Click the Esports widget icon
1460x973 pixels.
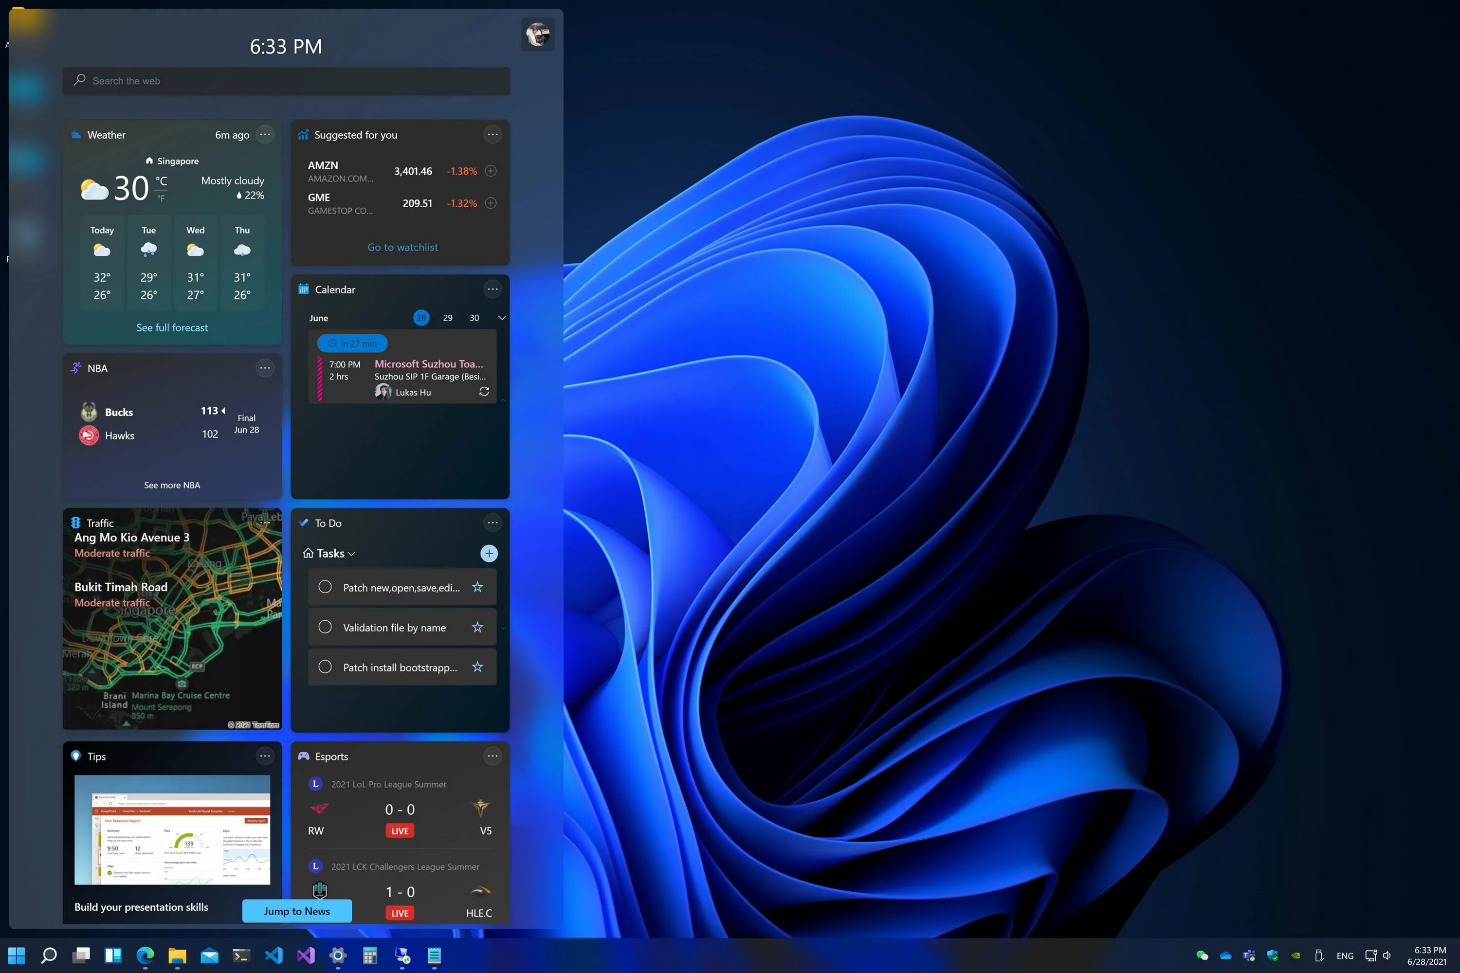pyautogui.click(x=305, y=756)
